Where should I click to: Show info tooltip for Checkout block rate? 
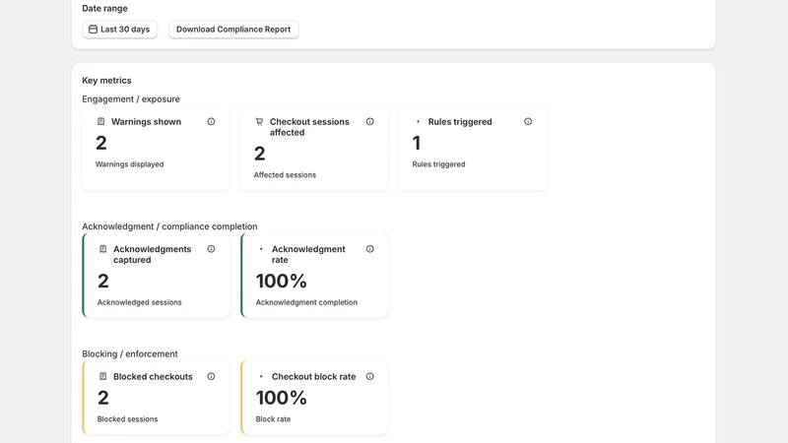[370, 377]
